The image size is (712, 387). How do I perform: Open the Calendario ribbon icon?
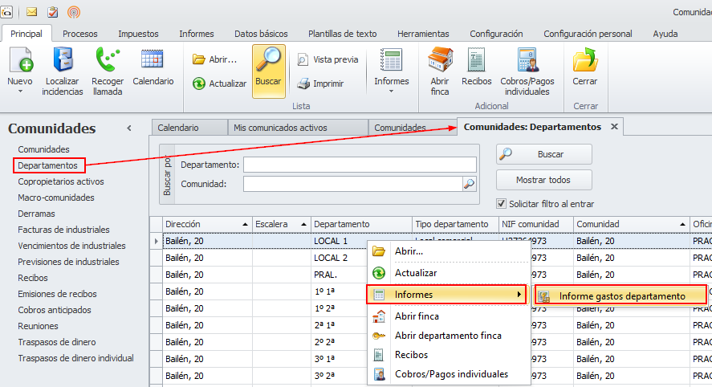153,61
